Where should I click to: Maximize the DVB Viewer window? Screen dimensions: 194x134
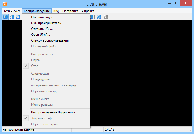[177, 3]
